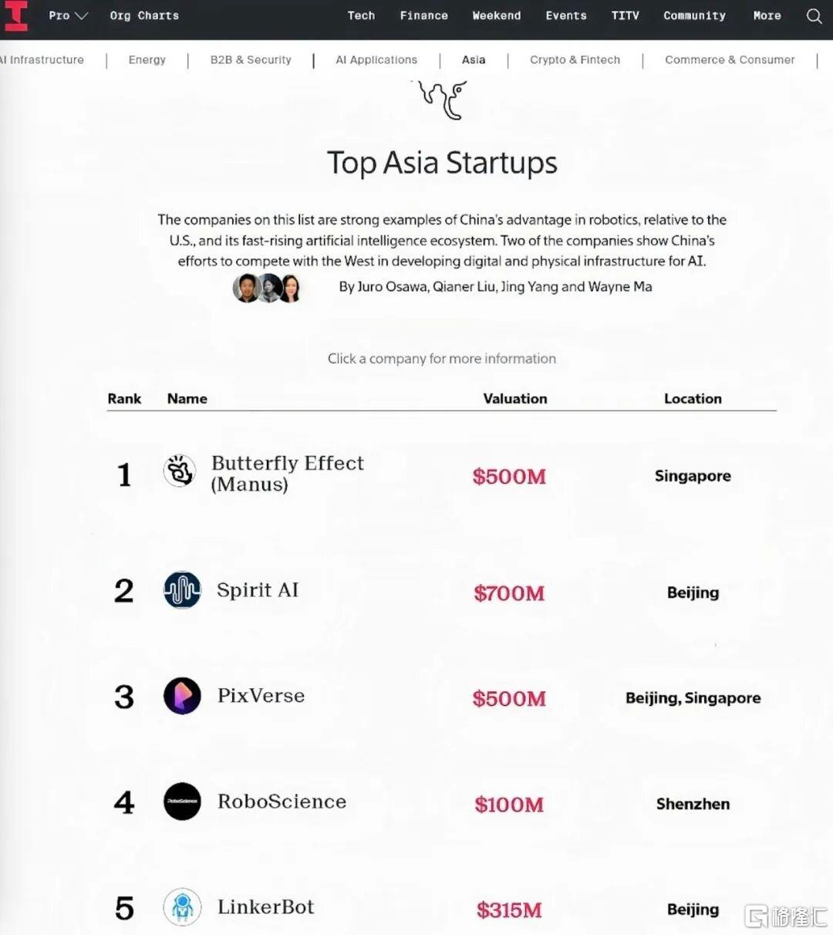
Task: Open the Spirit AI company name link
Action: coord(258,590)
